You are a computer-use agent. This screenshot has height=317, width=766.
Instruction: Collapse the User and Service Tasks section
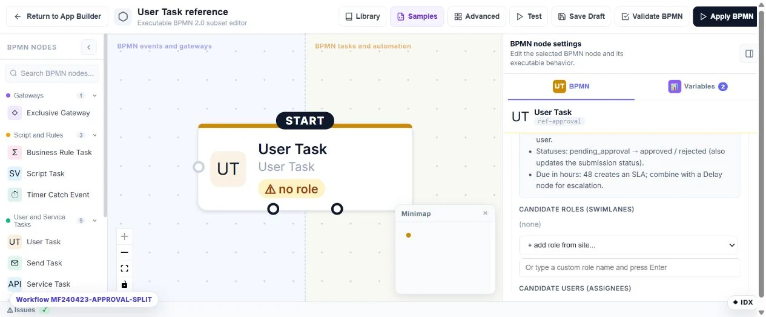click(94, 221)
